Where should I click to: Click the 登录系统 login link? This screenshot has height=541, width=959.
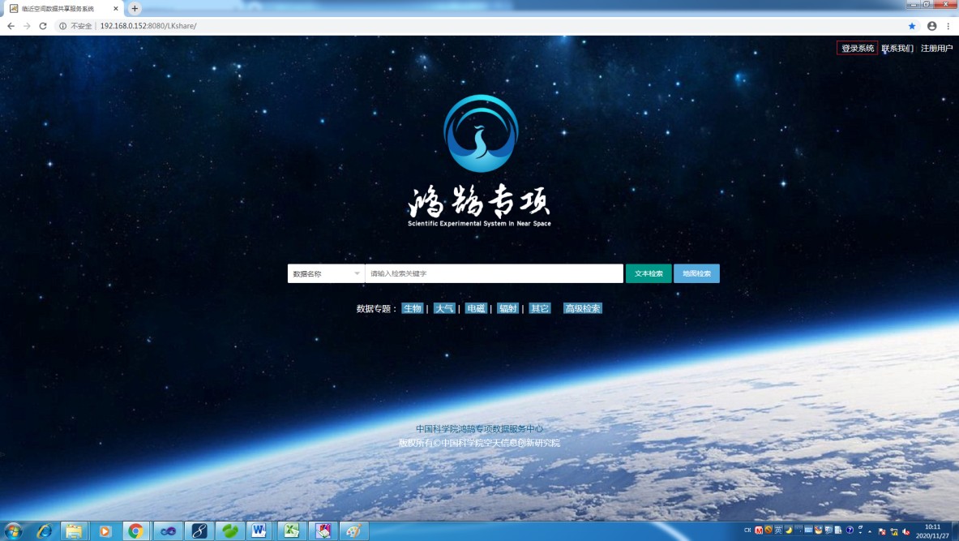tap(858, 48)
